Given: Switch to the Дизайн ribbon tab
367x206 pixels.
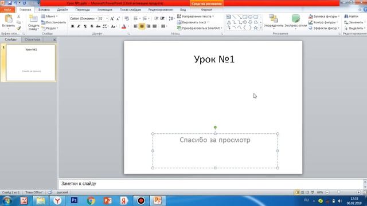Looking at the screenshot, I should 63,10.
